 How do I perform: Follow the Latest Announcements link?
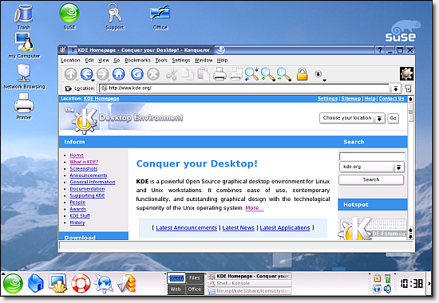(x=187, y=228)
